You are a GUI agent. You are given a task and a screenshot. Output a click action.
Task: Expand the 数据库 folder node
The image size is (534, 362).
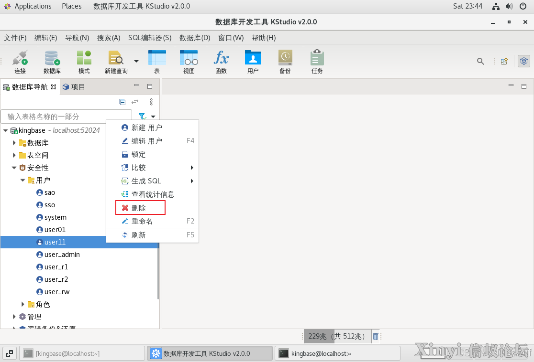pyautogui.click(x=14, y=143)
